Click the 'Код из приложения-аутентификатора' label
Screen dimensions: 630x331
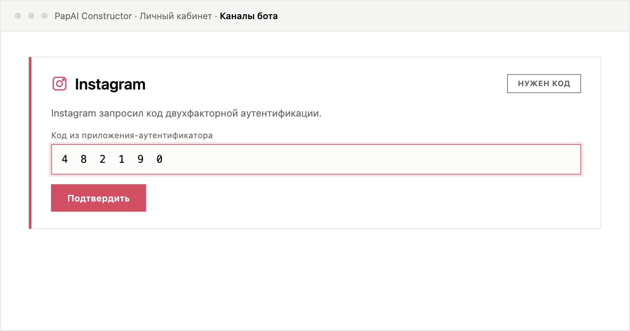coord(132,136)
